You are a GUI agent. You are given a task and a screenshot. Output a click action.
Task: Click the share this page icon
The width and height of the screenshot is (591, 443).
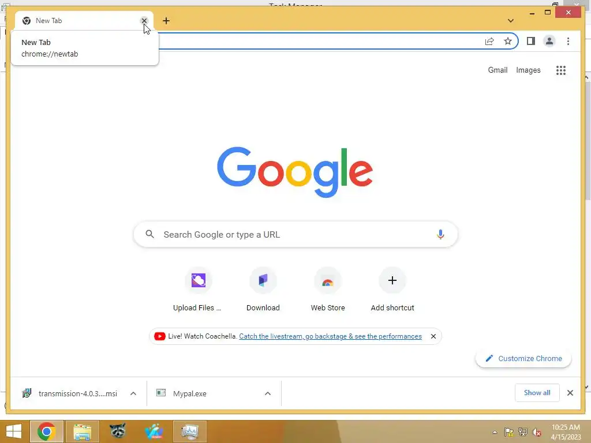[489, 41]
